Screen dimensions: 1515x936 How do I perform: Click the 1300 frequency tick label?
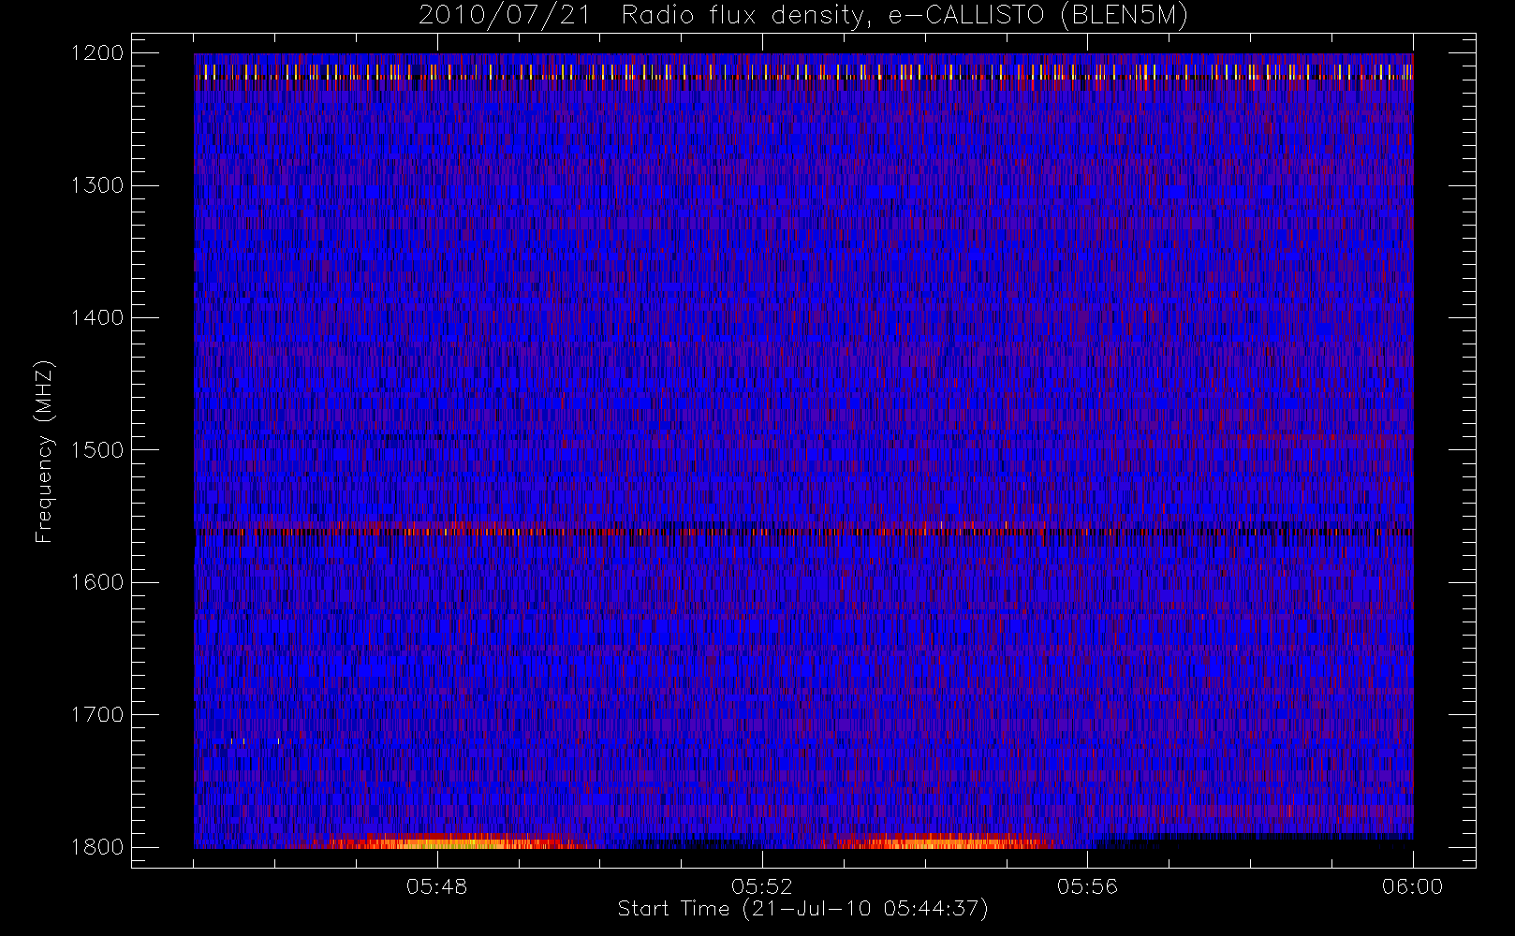[x=97, y=185]
